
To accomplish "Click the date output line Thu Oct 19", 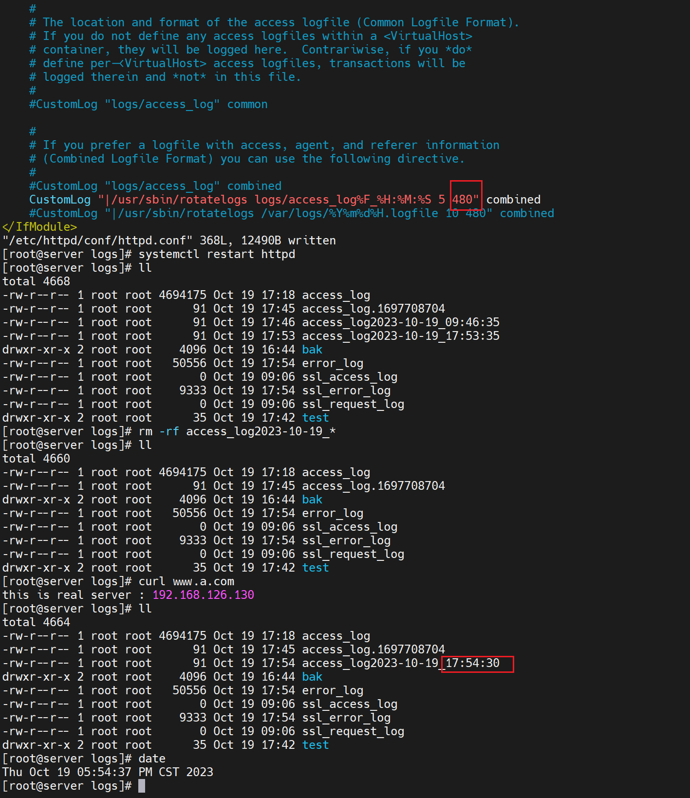I will pyautogui.click(x=108, y=772).
